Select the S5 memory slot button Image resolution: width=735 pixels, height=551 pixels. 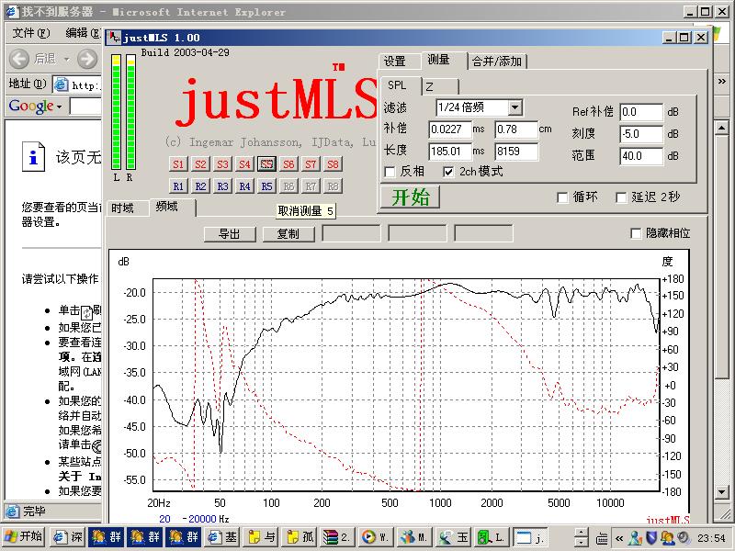(266, 164)
